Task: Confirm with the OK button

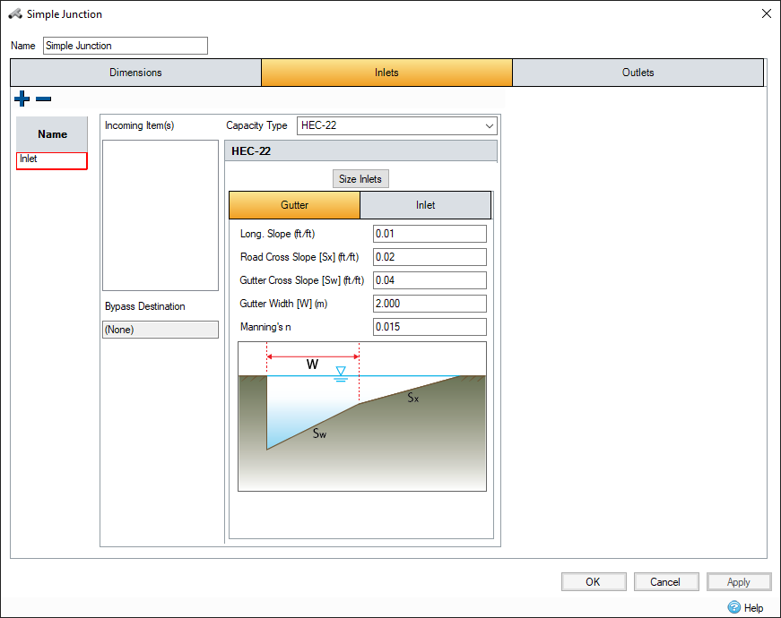Action: pyautogui.click(x=594, y=581)
